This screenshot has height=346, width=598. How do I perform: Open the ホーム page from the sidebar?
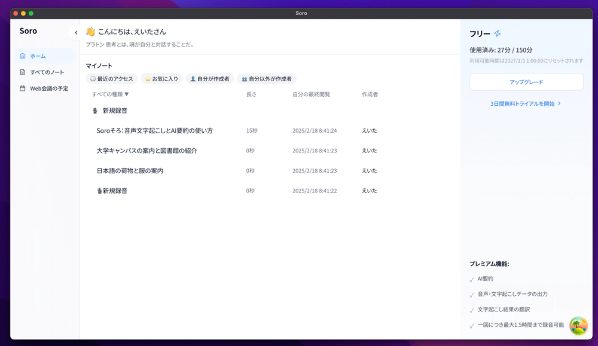[x=45, y=56]
